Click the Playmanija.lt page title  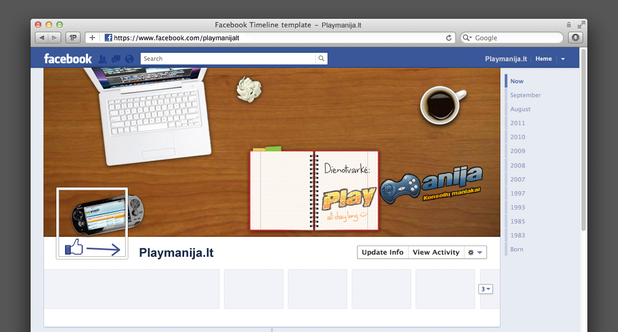pos(176,252)
